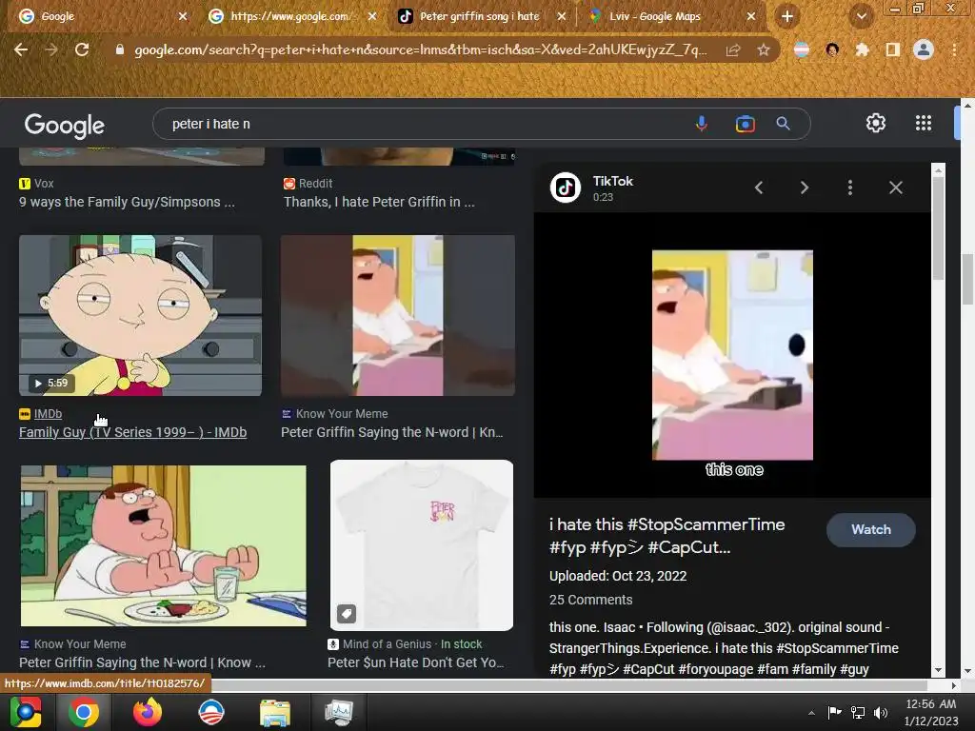Click the browser back arrow
Viewport: 975px width, 731px height.
pos(21,49)
